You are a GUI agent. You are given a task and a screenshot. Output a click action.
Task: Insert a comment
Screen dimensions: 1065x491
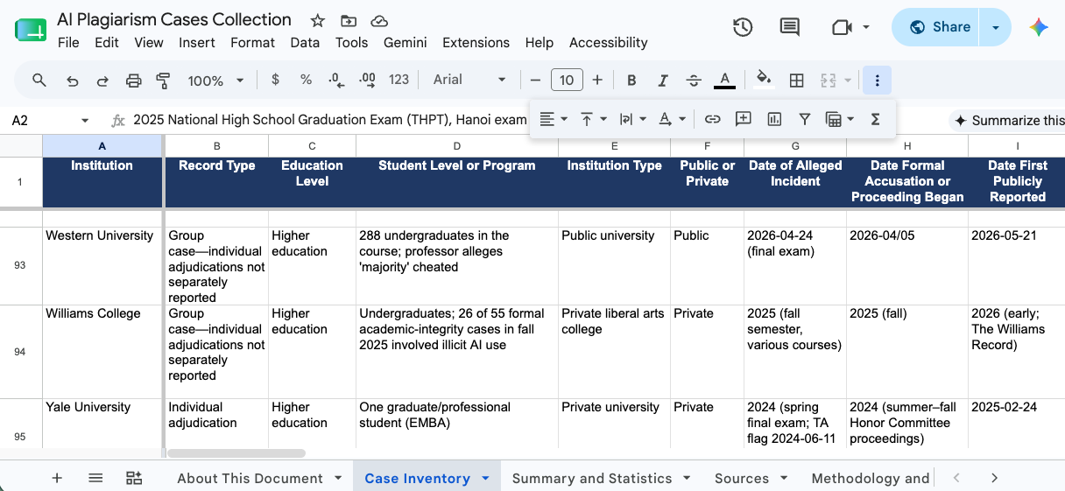pos(744,119)
